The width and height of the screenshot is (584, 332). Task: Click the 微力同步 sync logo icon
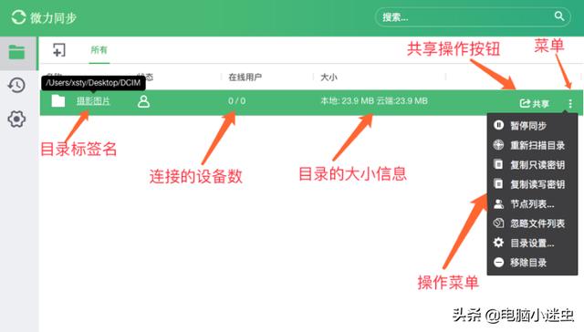[x=18, y=17]
